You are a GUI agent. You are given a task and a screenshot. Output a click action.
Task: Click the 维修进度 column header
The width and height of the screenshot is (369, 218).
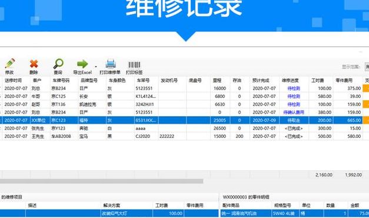click(x=290, y=80)
